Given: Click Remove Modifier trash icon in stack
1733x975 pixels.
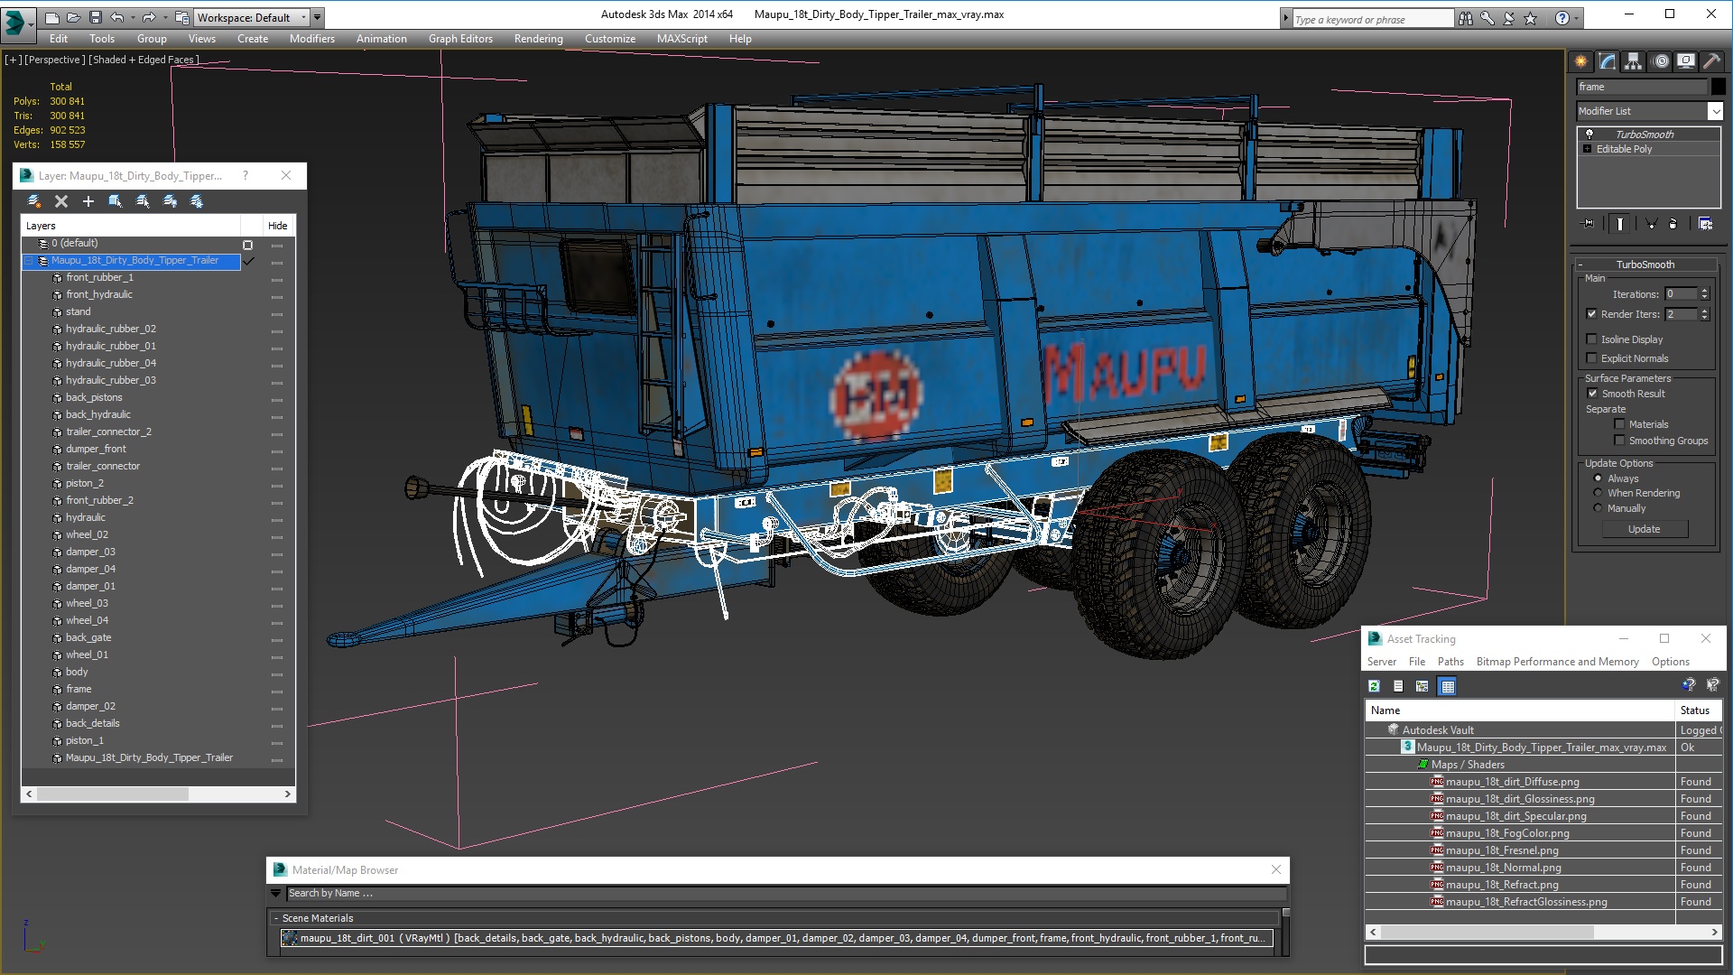Looking at the screenshot, I should (1673, 224).
